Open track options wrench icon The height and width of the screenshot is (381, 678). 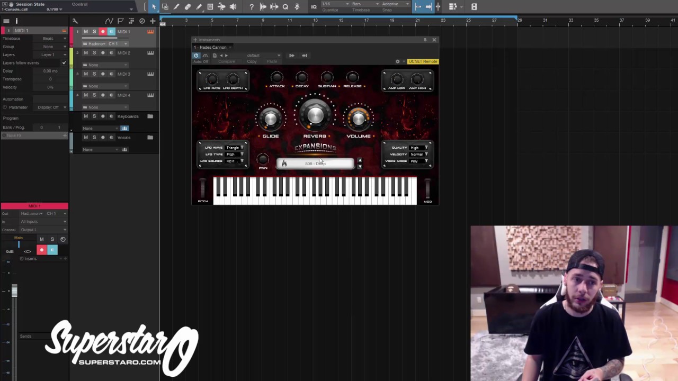point(75,21)
